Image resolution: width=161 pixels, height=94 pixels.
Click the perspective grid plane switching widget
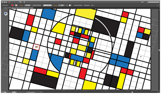[x=6, y=14]
